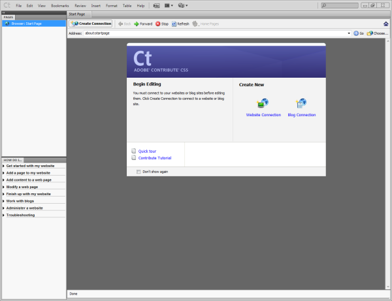Click the Adobe Contribute Ct logo banner
Image resolution: width=392 pixels, height=301 pixels.
226,61
